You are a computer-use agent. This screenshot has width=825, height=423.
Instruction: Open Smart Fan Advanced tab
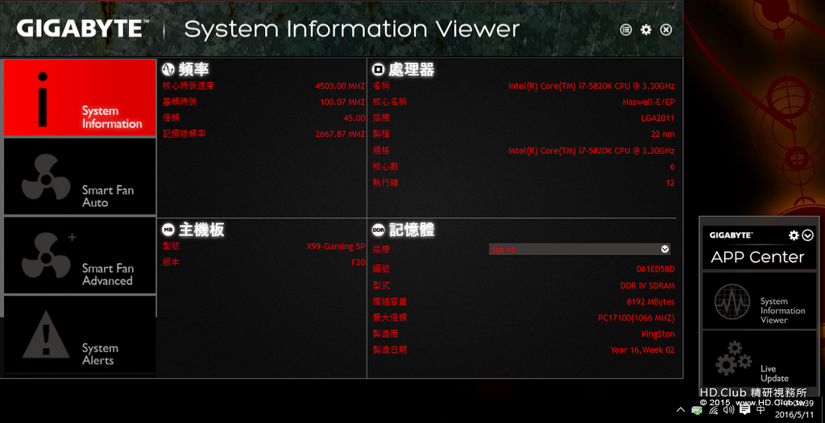pyautogui.click(x=80, y=255)
